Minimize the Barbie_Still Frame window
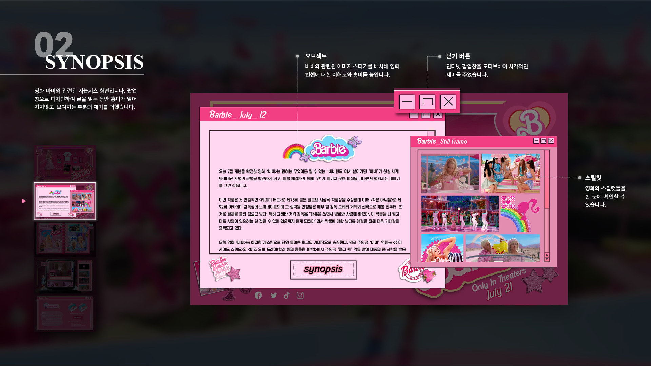 click(x=536, y=141)
